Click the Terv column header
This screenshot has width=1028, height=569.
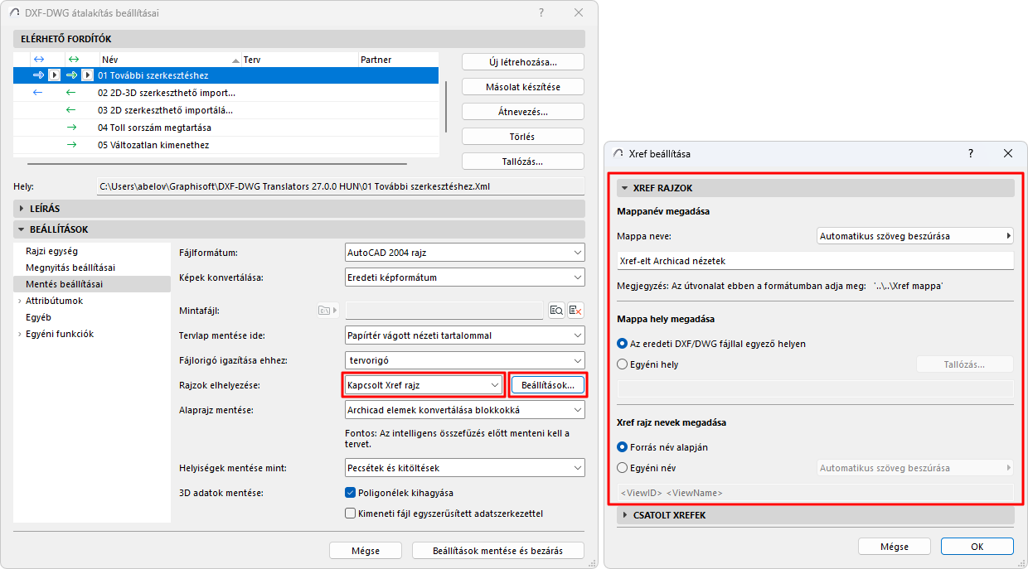pyautogui.click(x=299, y=60)
